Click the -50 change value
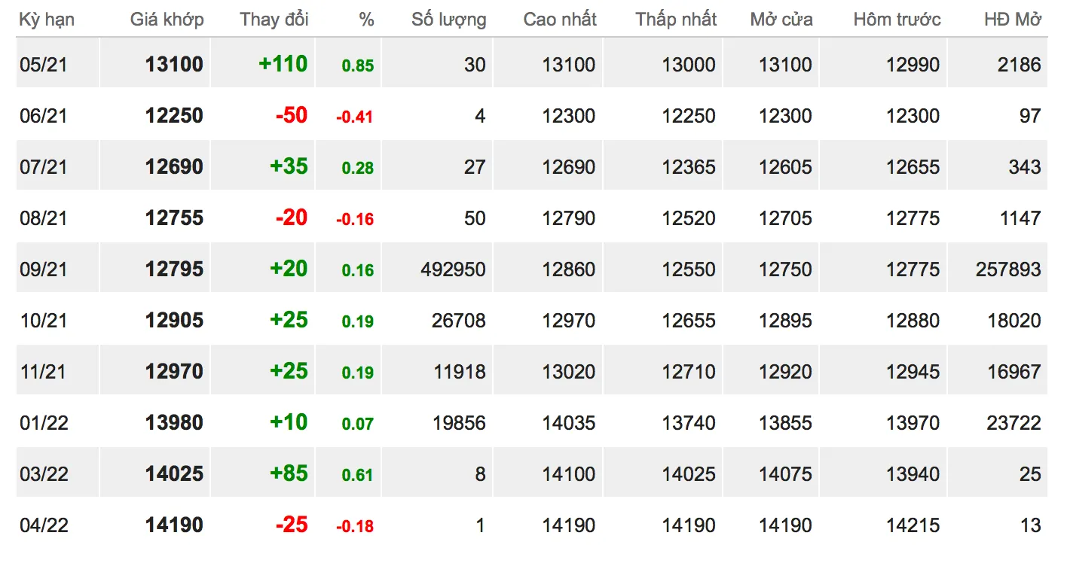1067x563 pixels. point(292,115)
